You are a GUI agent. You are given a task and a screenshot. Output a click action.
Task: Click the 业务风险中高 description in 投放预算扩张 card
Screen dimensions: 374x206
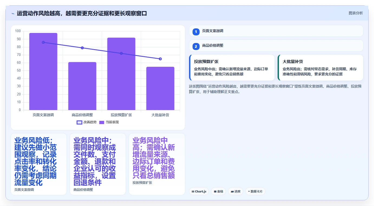pyautogui.click(x=231, y=72)
